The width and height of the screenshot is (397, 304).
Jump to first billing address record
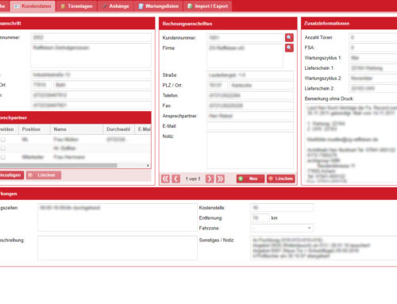(165, 179)
